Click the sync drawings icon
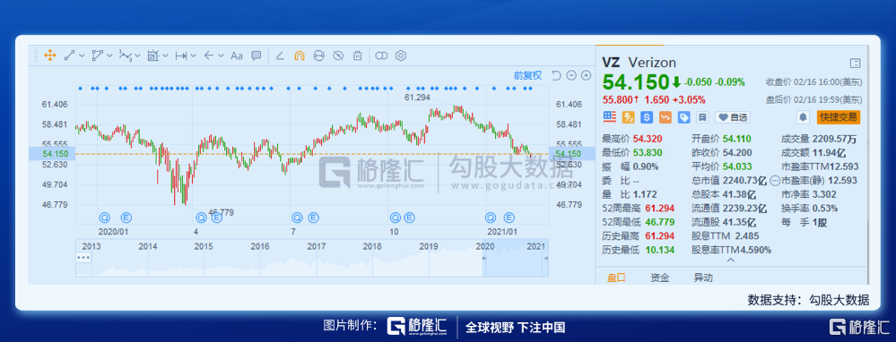 tap(318, 56)
